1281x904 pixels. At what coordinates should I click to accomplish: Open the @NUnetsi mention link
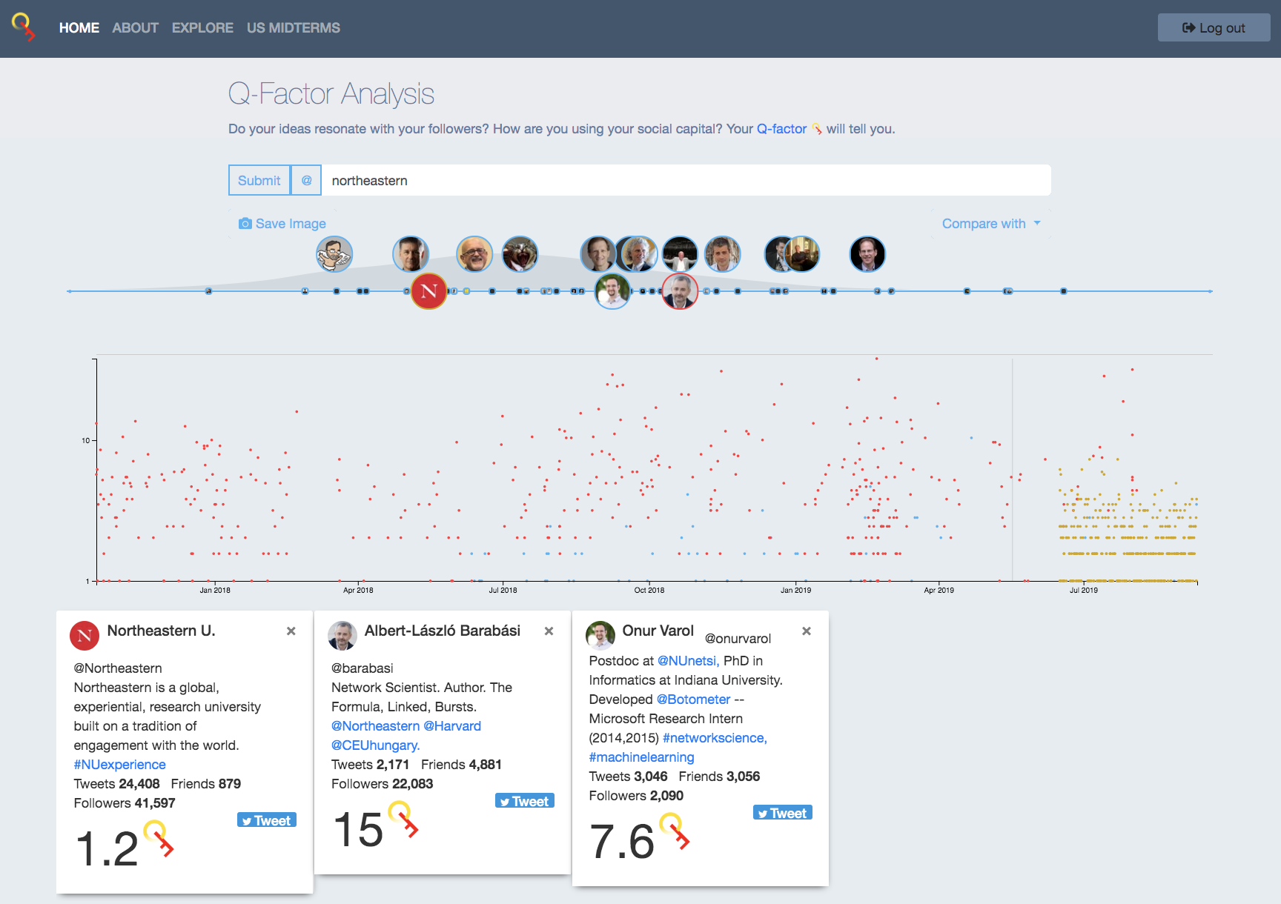click(x=688, y=661)
